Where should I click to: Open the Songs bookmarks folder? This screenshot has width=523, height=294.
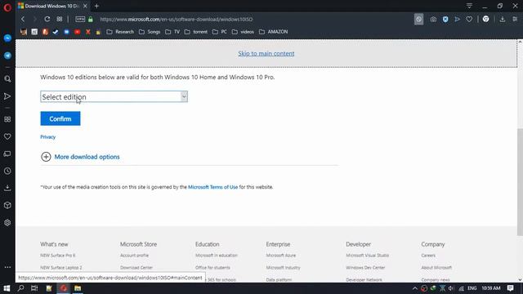150,32
